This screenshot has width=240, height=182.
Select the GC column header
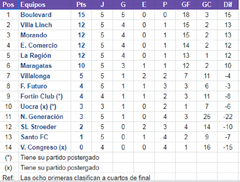207,5
